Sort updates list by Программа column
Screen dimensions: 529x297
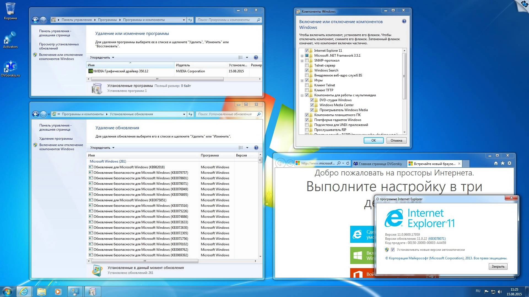216,155
